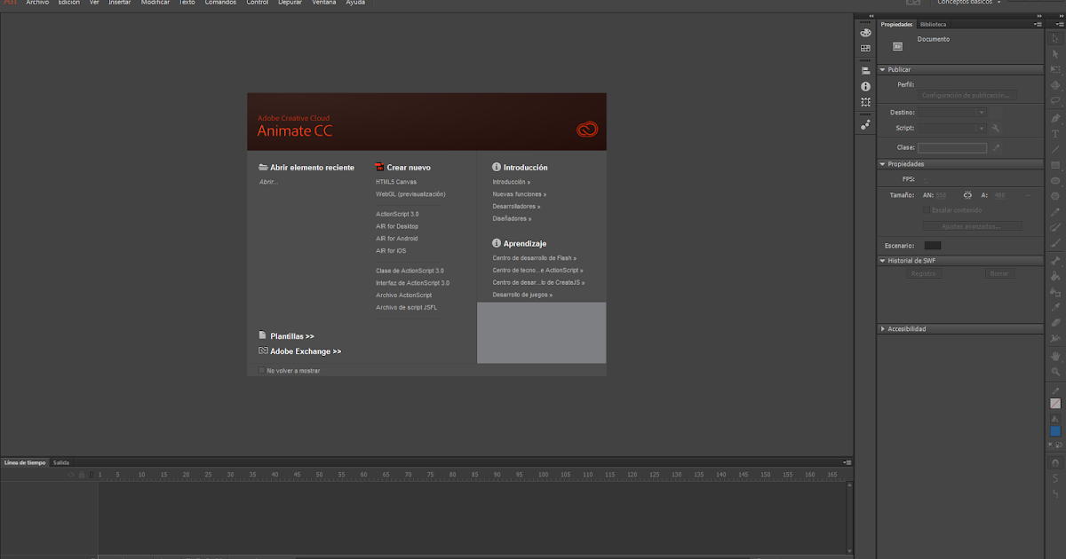Click the Escenario color swatch
This screenshot has width=1066, height=559.
click(934, 245)
